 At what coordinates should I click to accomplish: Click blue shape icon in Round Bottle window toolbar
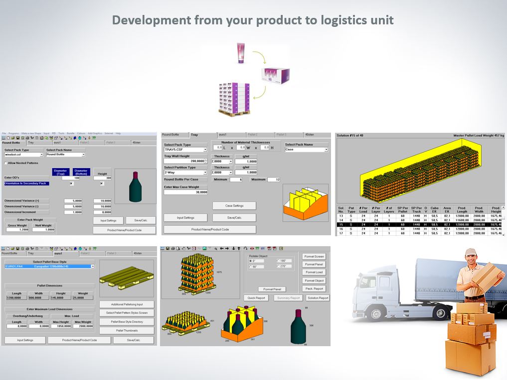pos(75,138)
